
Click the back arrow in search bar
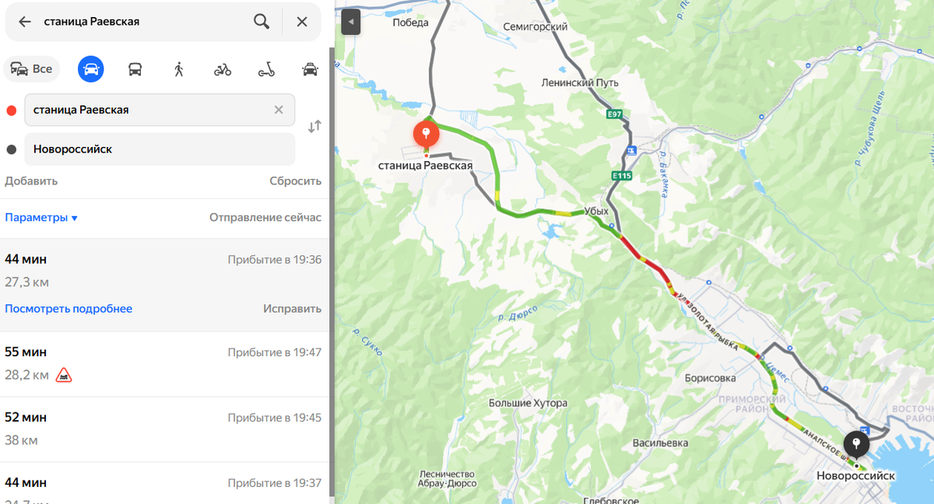(x=25, y=22)
